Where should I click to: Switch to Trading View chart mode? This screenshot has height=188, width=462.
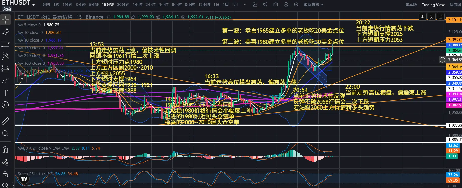(x=433, y=5)
